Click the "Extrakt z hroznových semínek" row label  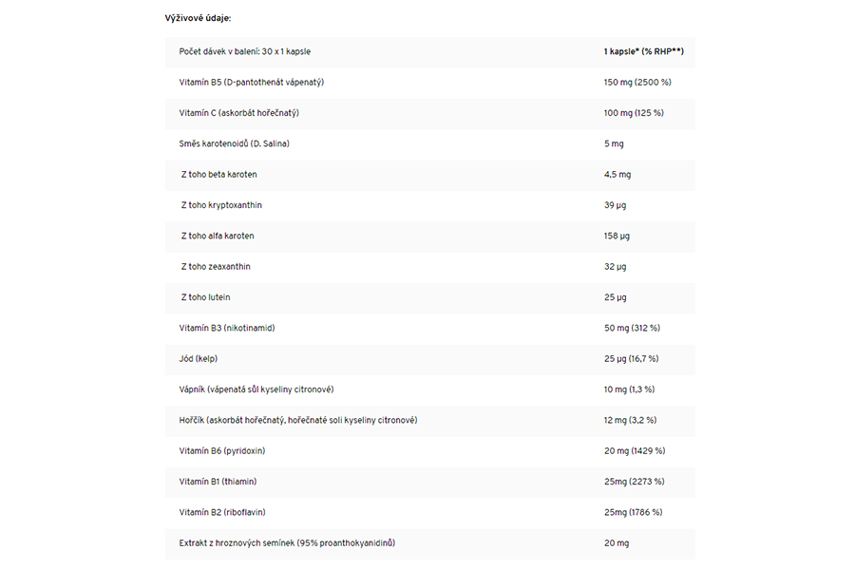coord(286,543)
